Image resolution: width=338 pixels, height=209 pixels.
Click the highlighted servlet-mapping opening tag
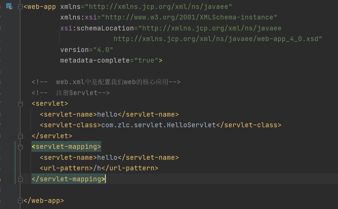[66, 146]
